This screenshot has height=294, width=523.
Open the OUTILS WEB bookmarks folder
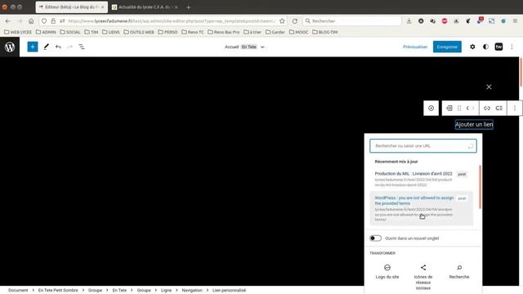click(139, 32)
